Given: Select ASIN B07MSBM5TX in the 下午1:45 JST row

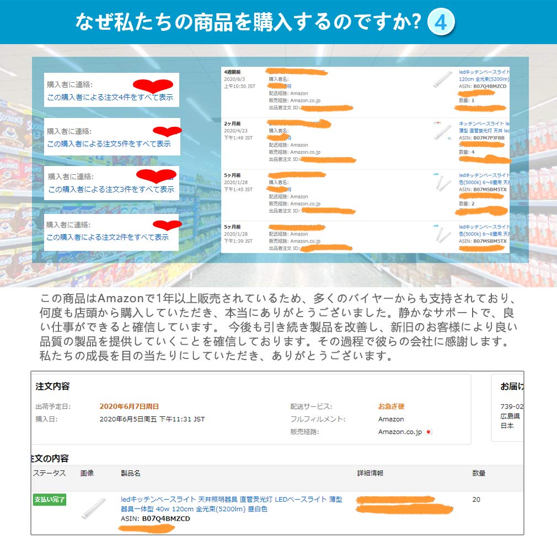Looking at the screenshot, I should pyautogui.click(x=490, y=189).
